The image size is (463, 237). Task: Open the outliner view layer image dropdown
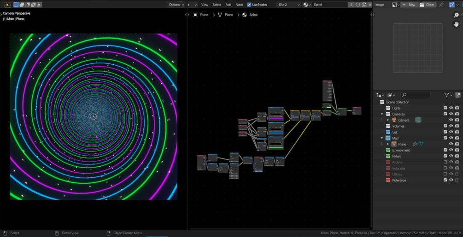click(x=392, y=95)
